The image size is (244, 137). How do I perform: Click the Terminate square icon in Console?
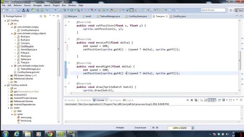click(188, 100)
